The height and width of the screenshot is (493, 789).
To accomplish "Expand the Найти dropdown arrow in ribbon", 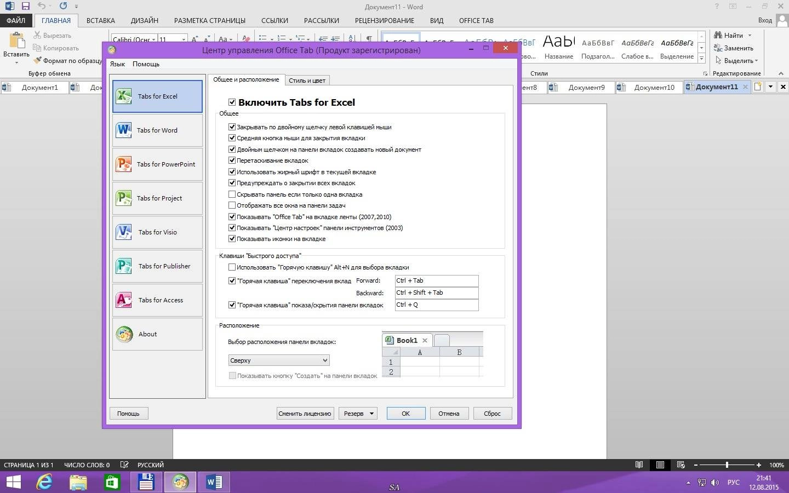I will 750,36.
